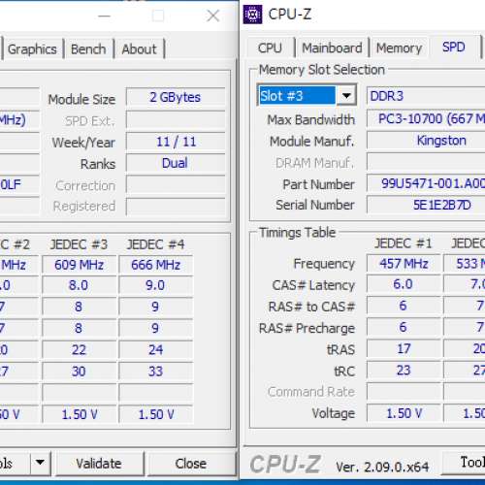Screen dimensions: 485x485
Task: Click the Module Size label in the left window
Action: tap(81, 99)
